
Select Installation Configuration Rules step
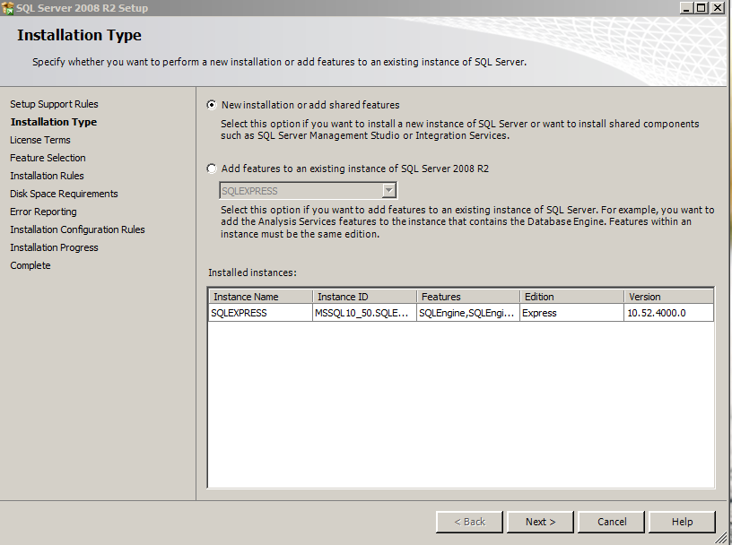[77, 229]
